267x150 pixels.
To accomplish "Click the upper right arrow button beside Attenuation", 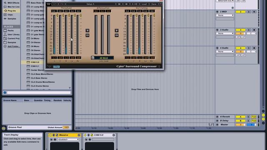I will tap(116, 30).
